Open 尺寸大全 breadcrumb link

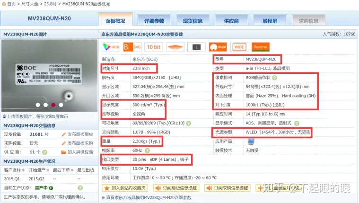coord(30,4)
